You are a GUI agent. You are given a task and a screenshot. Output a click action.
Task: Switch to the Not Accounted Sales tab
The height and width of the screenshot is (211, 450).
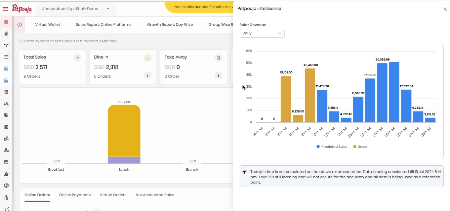click(x=155, y=195)
